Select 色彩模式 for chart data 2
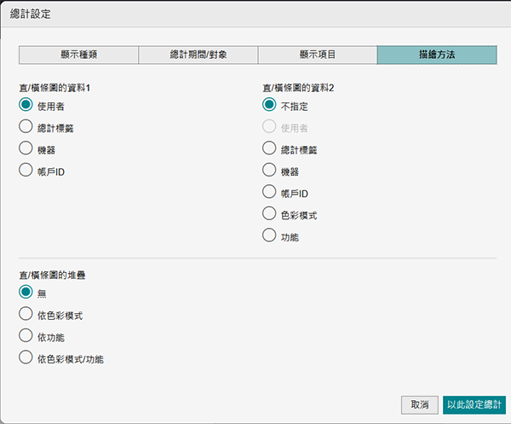This screenshot has width=511, height=424. (269, 214)
